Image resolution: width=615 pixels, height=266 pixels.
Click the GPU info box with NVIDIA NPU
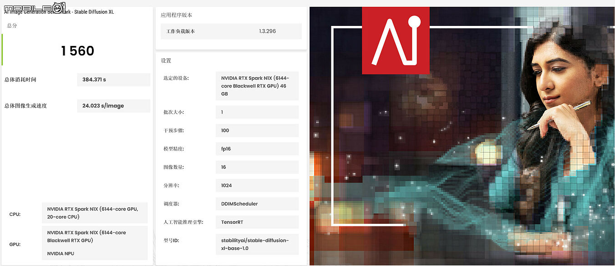[95, 243]
